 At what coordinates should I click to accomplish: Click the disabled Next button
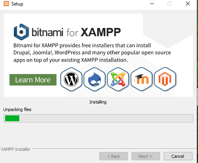click(x=146, y=156)
